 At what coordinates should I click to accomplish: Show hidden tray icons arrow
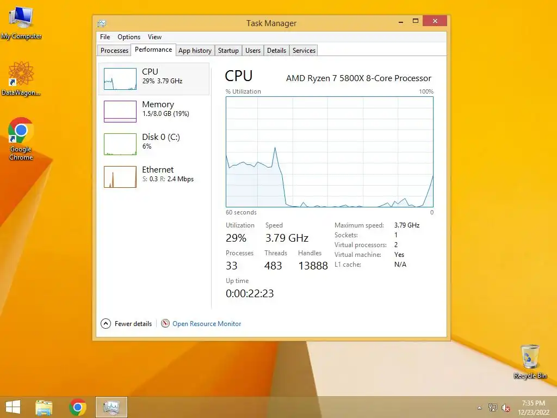point(480,408)
